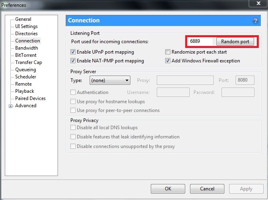Viewport: 268px width, 200px height.
Task: Click the incoming connections port field
Action: 201,42
